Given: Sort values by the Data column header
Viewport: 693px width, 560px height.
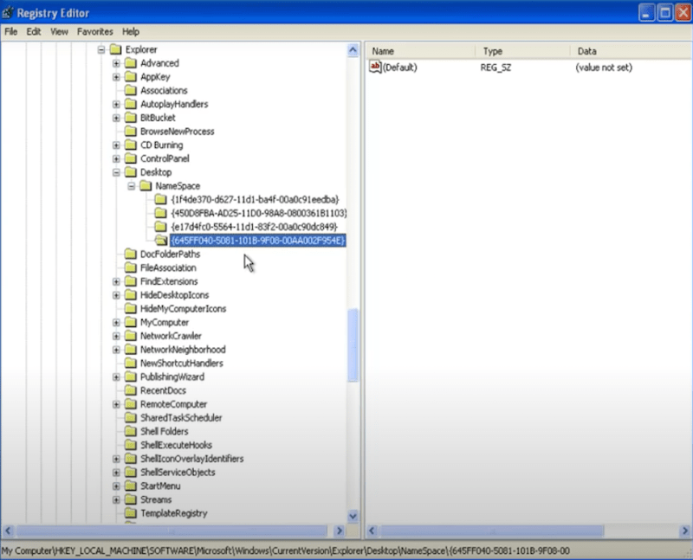Looking at the screenshot, I should coord(632,51).
